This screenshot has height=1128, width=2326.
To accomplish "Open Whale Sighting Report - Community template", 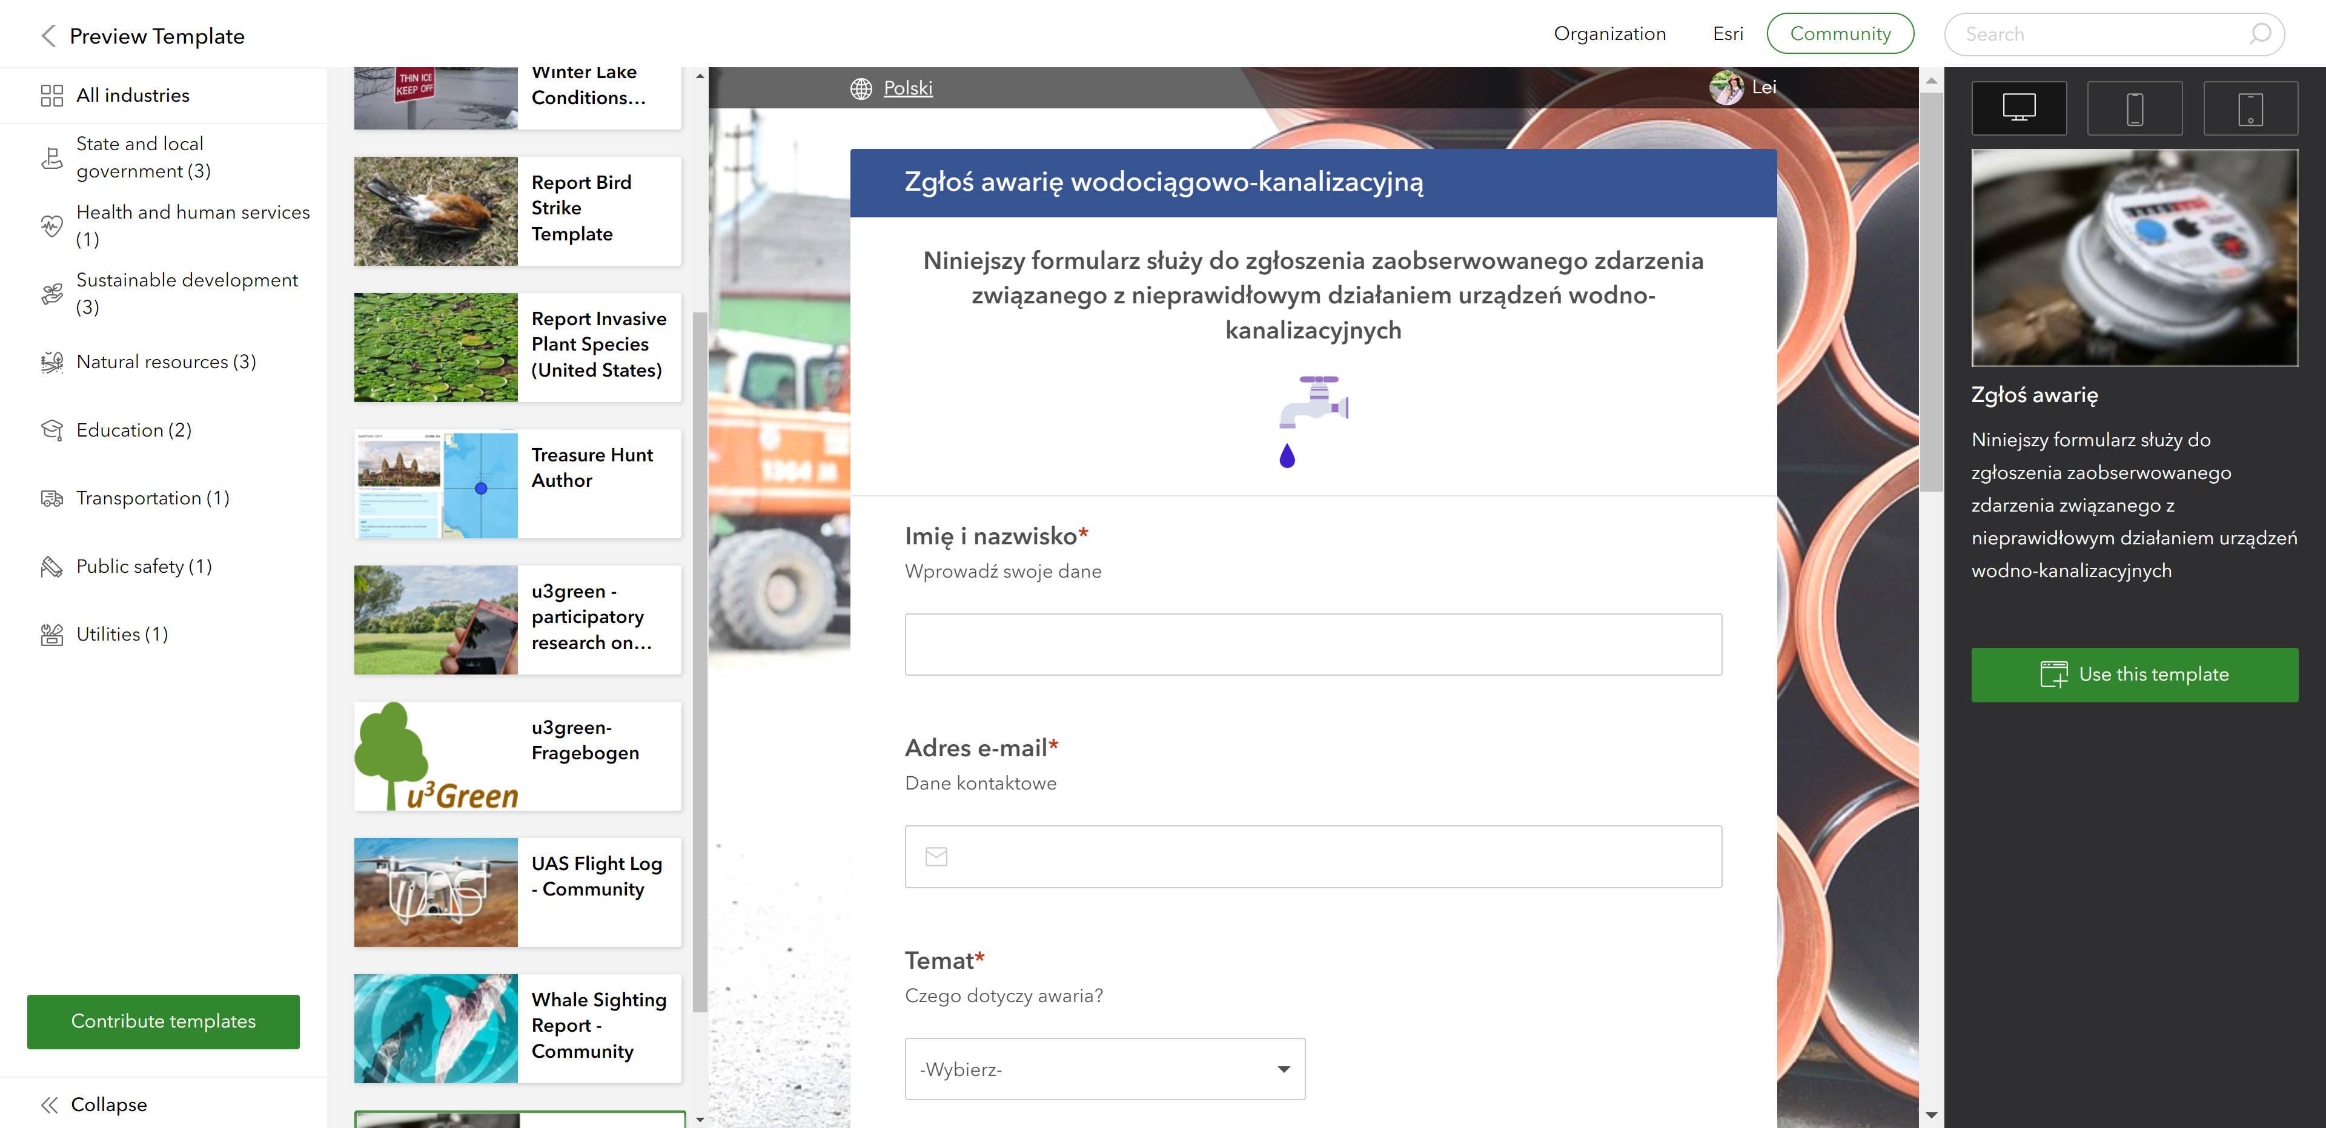I will pyautogui.click(x=517, y=1029).
